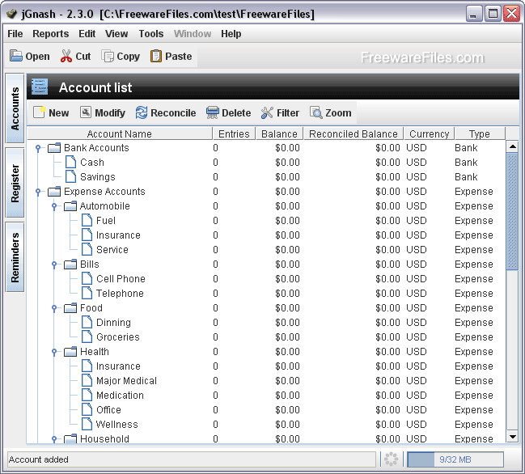Click the scrollbar down arrow
Screen dimensions: 525x474
(x=513, y=436)
